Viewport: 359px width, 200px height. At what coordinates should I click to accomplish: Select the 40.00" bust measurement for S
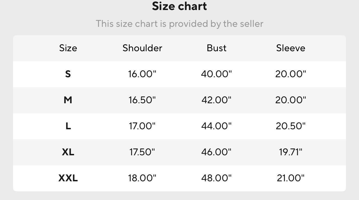tap(216, 74)
